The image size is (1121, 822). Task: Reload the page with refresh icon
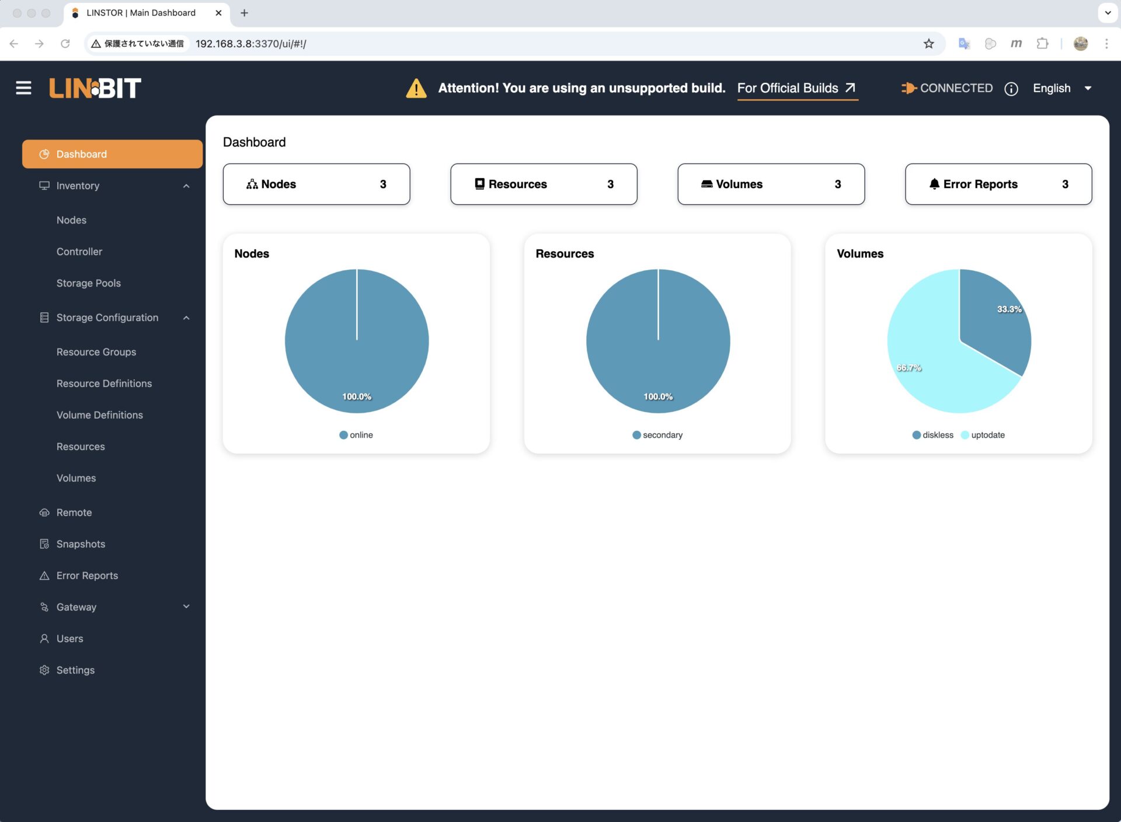coord(65,44)
